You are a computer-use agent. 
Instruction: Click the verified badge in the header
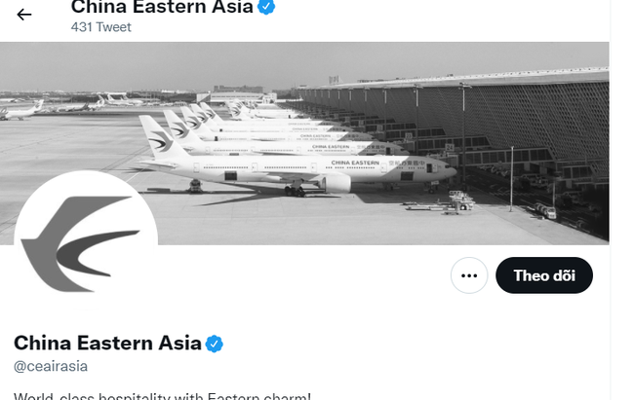point(265,8)
